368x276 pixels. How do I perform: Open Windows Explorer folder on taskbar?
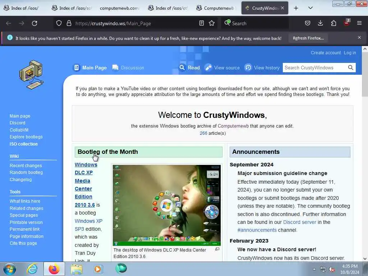click(x=77, y=269)
